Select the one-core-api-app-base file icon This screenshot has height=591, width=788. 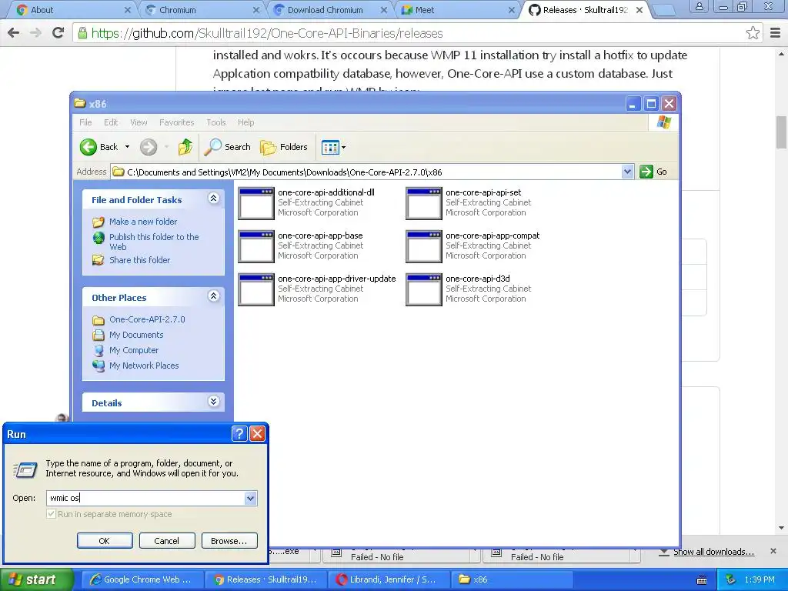tap(255, 246)
